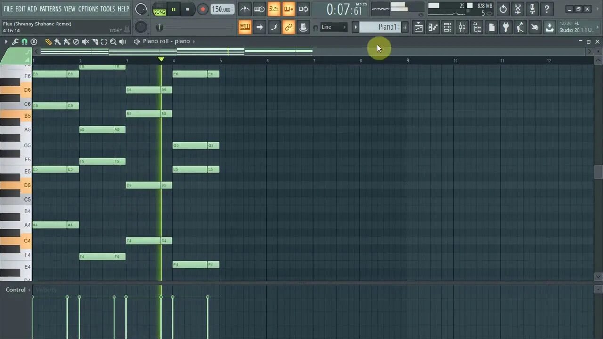Select the Mute tool speaker icon
The image size is (603, 339).
pyautogui.click(x=86, y=42)
